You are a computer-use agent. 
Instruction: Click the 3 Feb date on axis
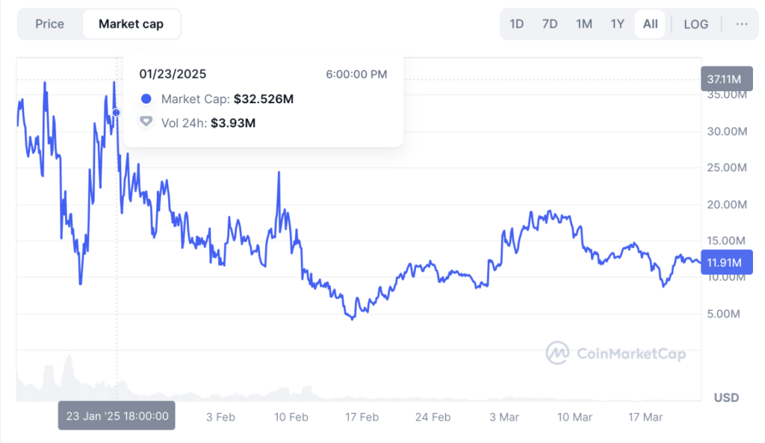coord(220,417)
